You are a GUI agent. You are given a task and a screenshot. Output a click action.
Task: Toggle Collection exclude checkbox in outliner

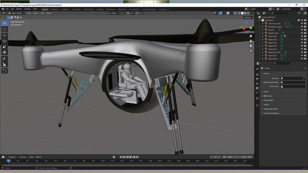[298, 20]
